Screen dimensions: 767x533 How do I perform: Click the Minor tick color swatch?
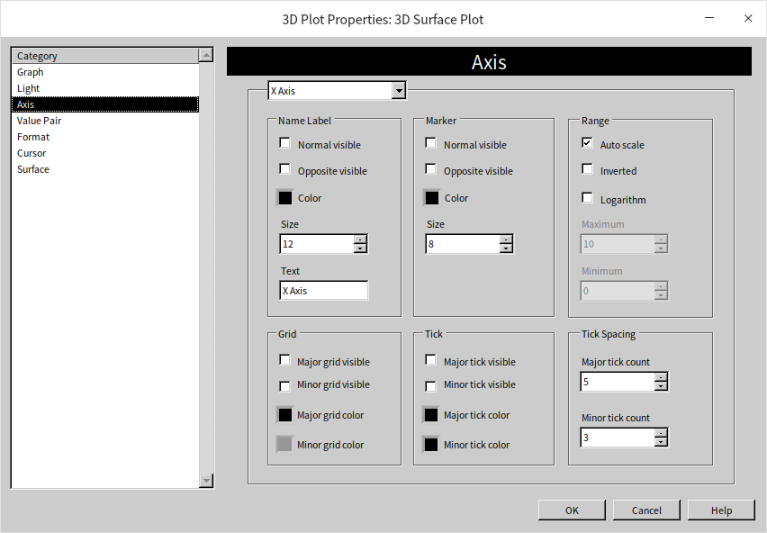coord(431,444)
